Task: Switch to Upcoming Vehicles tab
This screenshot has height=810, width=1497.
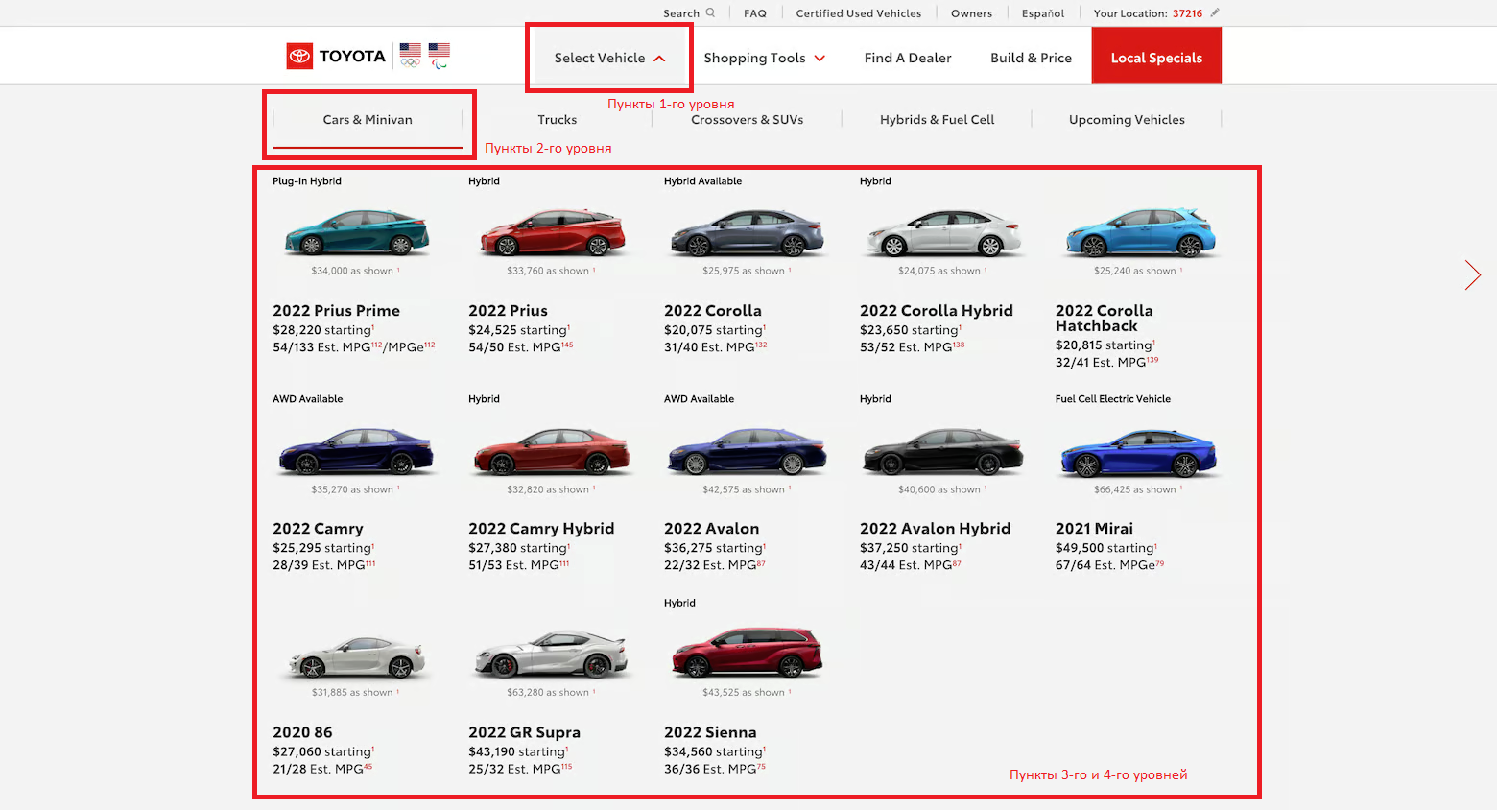Action: point(1127,120)
